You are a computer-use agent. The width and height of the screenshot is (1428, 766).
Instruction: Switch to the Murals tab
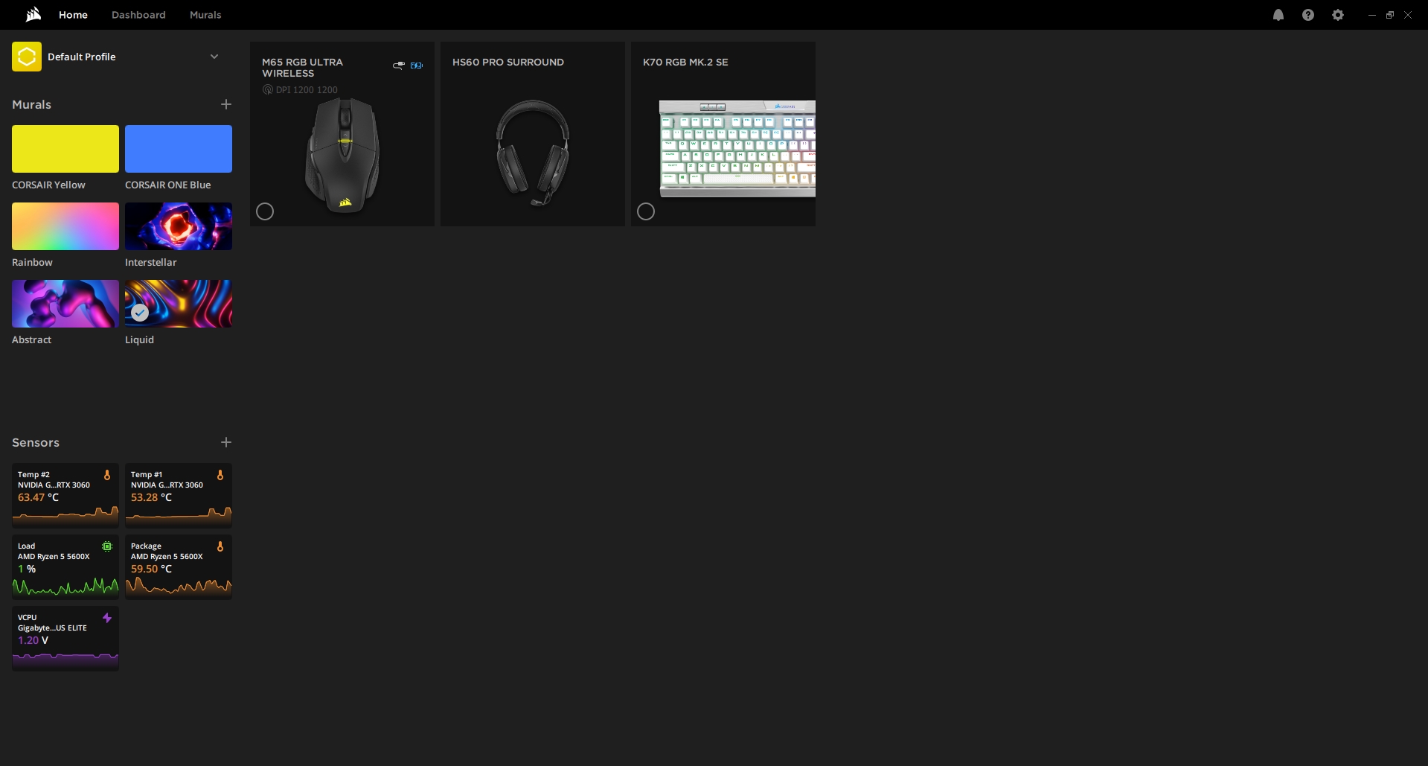[205, 15]
